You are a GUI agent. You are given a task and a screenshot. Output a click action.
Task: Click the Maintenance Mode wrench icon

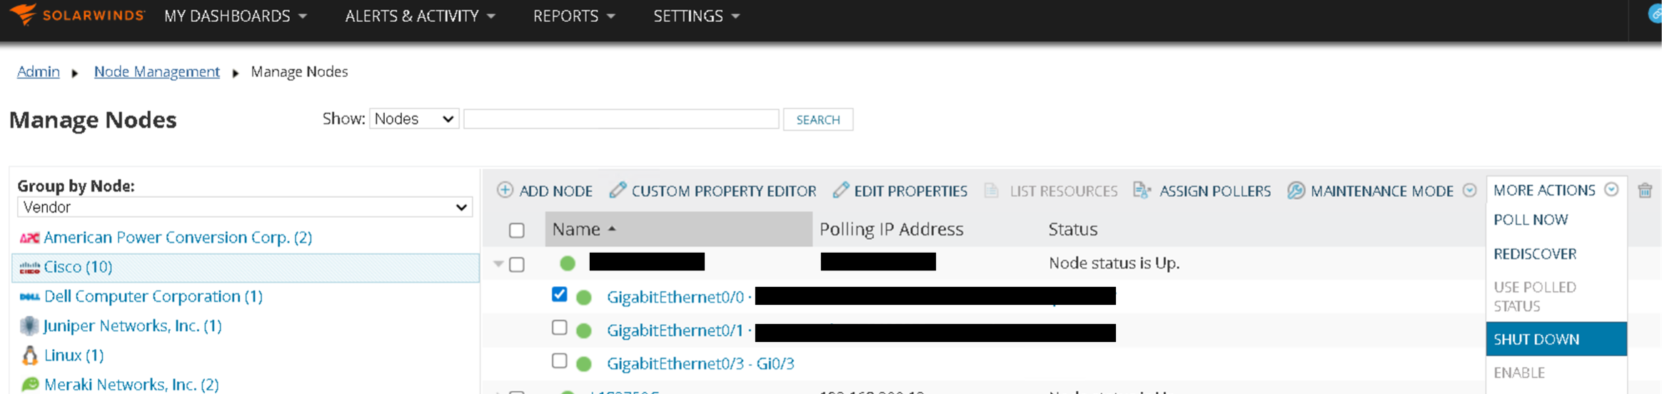pyautogui.click(x=1296, y=191)
